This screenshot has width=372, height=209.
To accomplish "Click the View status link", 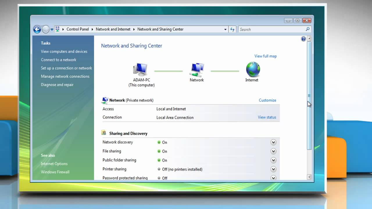I will 267,117.
